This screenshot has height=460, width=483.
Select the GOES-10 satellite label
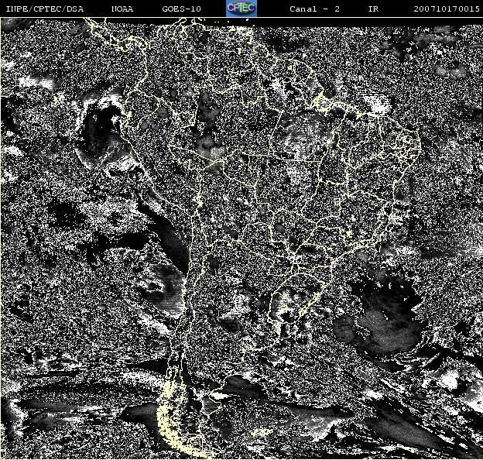(182, 9)
